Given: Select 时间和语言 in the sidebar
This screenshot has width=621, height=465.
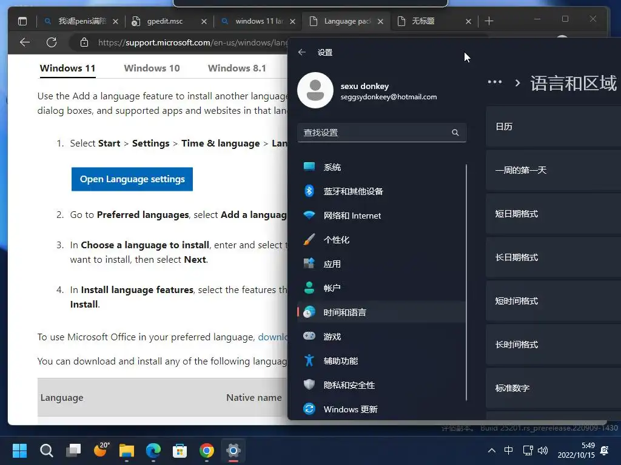Looking at the screenshot, I should click(x=382, y=312).
